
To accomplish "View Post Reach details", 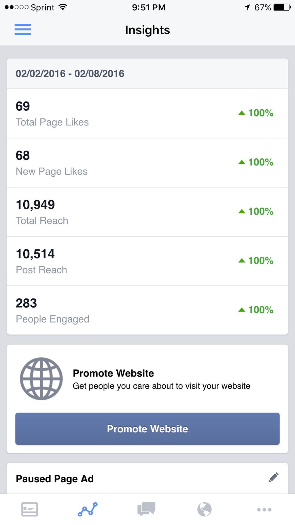I will (147, 261).
